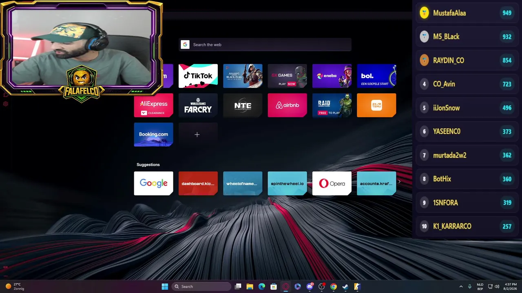
Task: Open the RAID Free to Play tile
Action: point(332,105)
